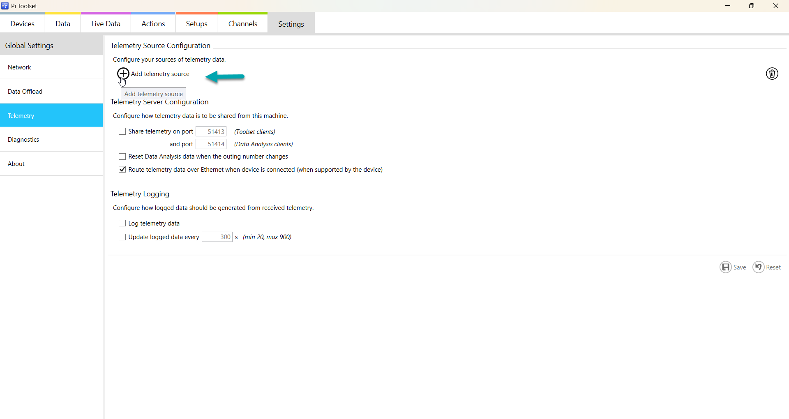Click the Global Settings header

[x=51, y=45]
